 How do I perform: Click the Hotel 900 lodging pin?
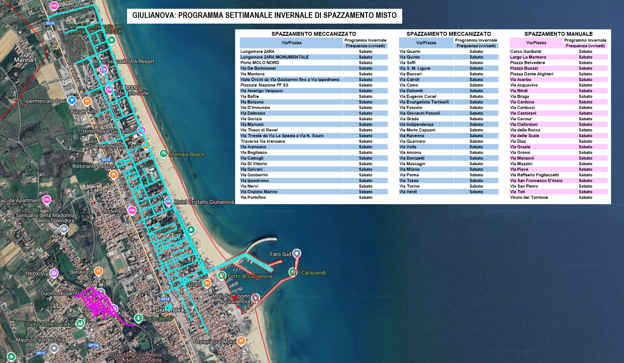[x=132, y=210]
